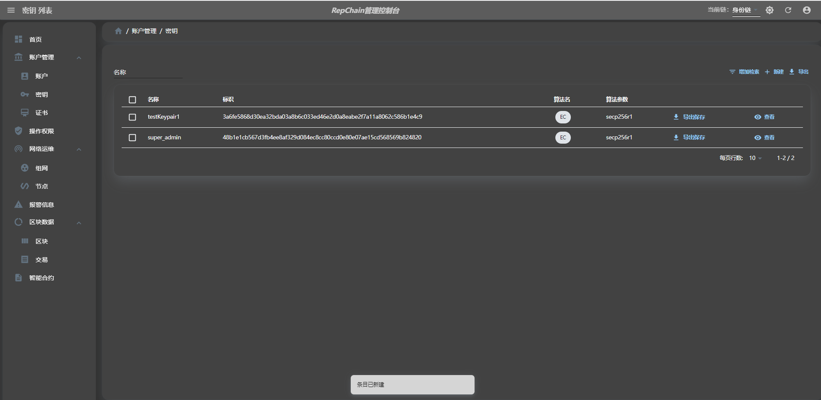Click the 首页 dashboard icon in sidebar
The width and height of the screenshot is (821, 400).
click(x=18, y=39)
